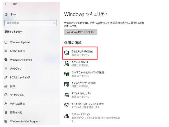The image size is (169, 127).
Task: Click the Windows Insider Program cat icon
Action: coord(6,121)
